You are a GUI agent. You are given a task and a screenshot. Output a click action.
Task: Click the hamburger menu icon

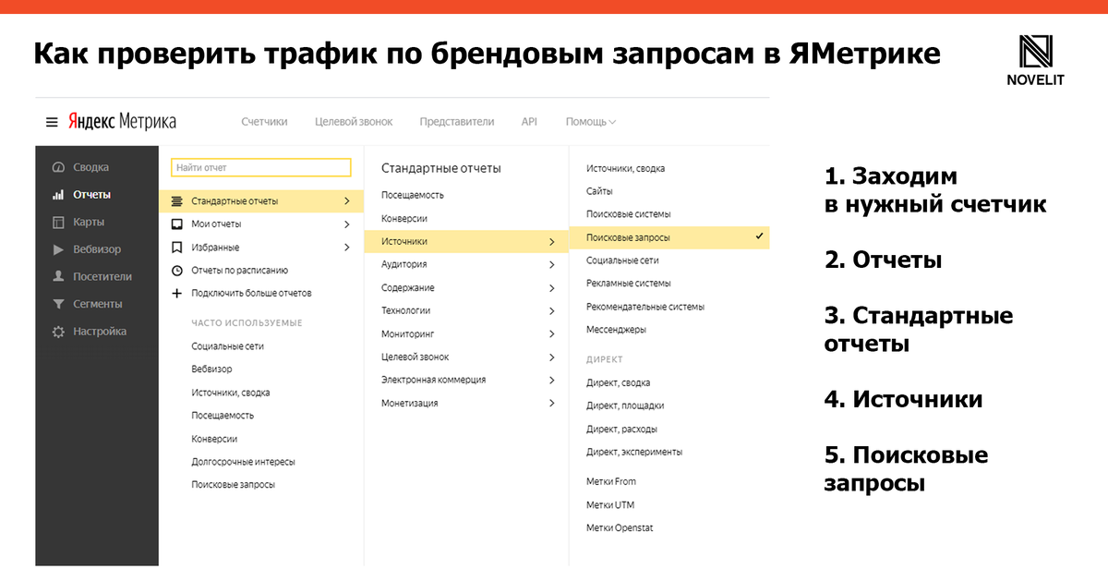tap(54, 120)
